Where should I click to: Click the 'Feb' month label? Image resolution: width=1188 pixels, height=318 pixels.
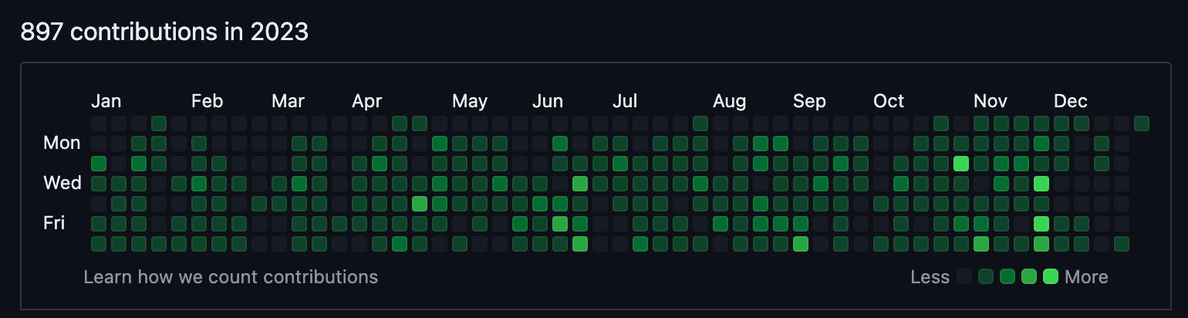[x=207, y=101]
